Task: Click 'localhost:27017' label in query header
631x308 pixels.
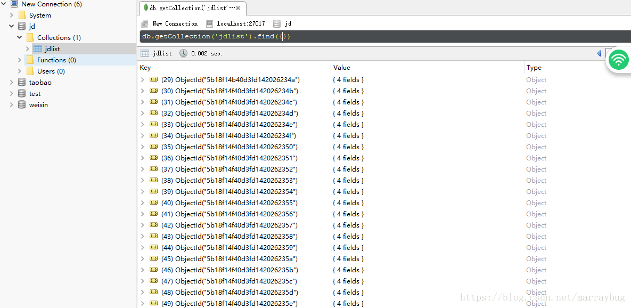Action: pos(241,24)
